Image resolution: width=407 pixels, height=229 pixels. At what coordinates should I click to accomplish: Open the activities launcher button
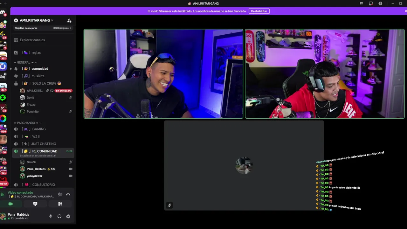(60, 204)
